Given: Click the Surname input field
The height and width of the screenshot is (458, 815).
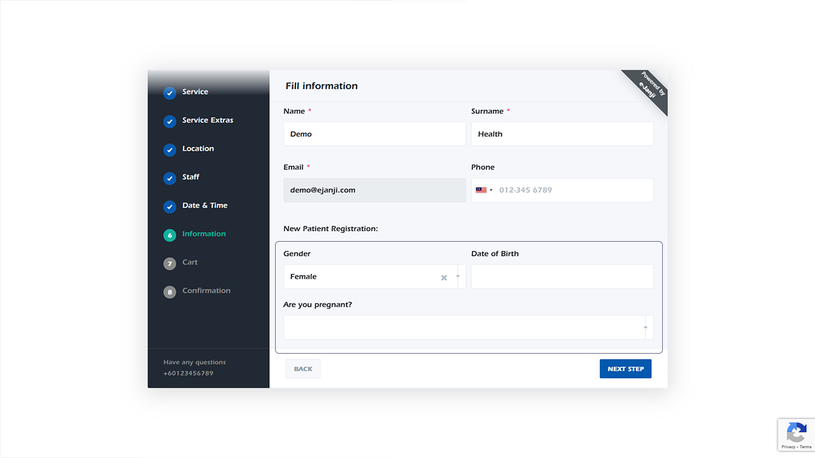Looking at the screenshot, I should click(x=562, y=134).
